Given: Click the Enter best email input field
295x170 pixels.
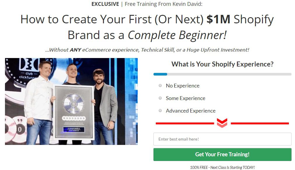Looking at the screenshot, I should coord(222,139).
